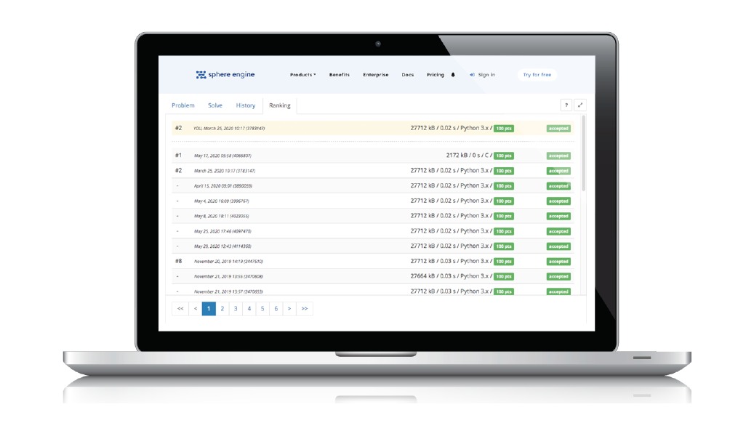The image size is (754, 431).
Task: Go to the previous page with <
Action: pos(195,309)
